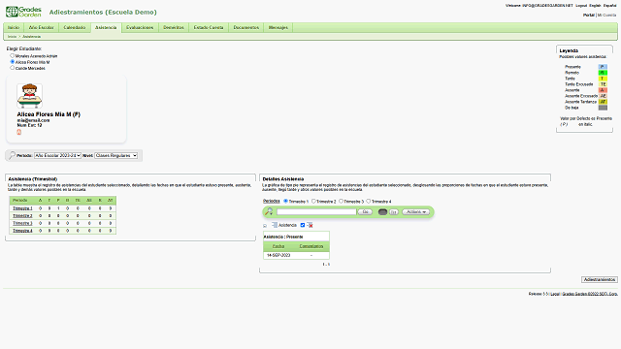
Task: Open the Documentos tab
Action: (245, 27)
